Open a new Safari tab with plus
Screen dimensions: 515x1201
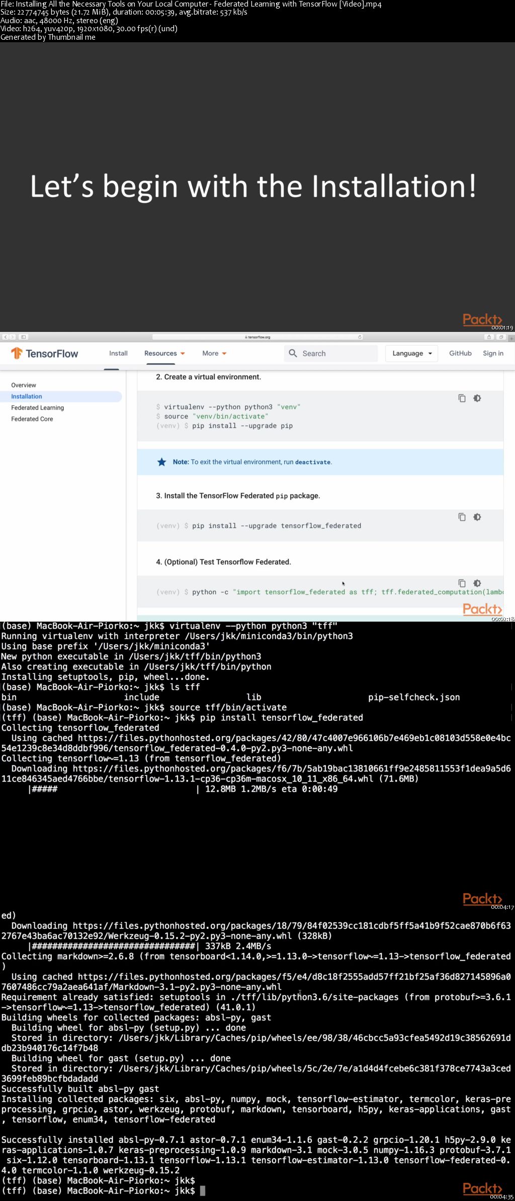[511, 338]
